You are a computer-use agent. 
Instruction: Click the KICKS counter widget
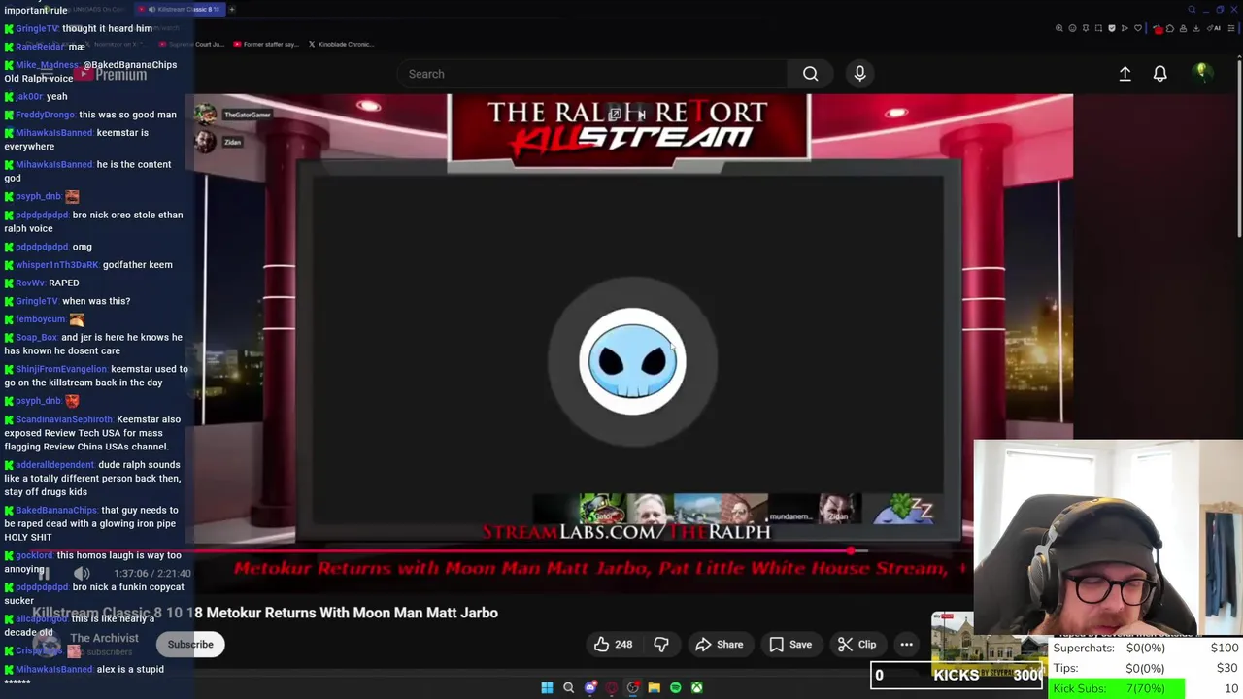click(x=958, y=676)
